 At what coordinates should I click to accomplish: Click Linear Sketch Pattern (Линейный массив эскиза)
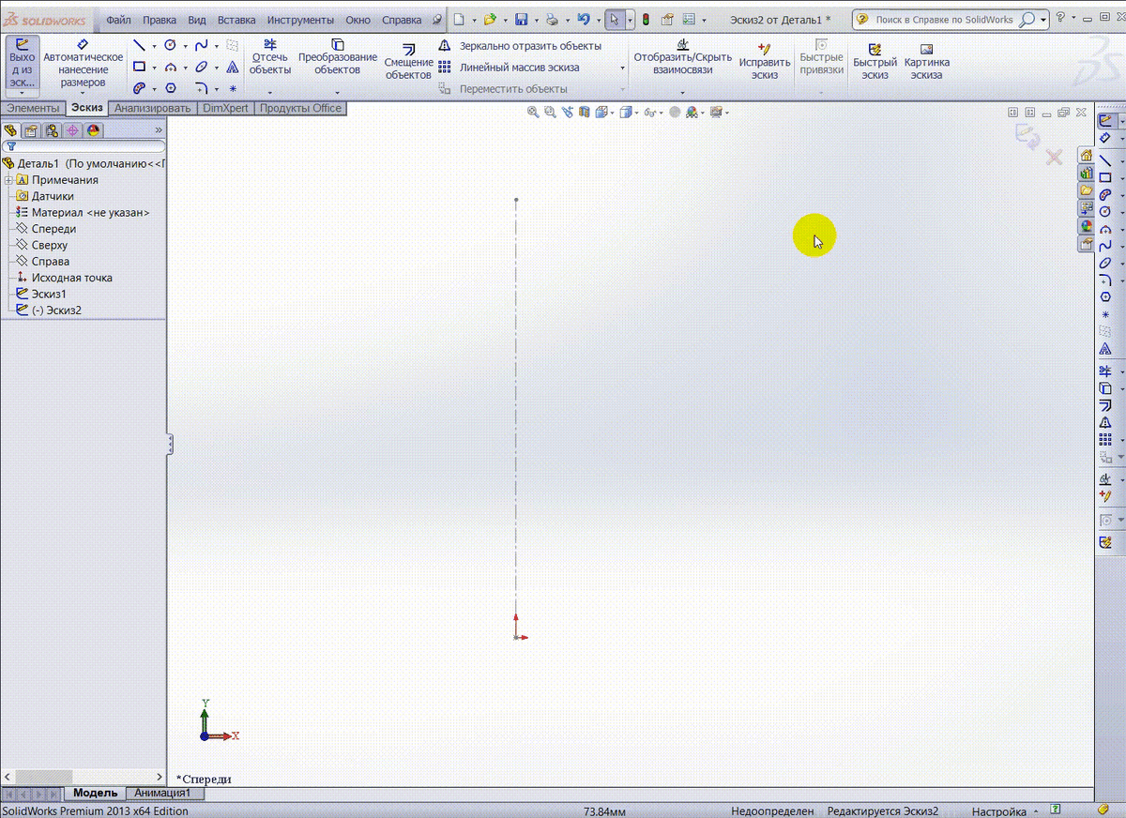(x=510, y=68)
